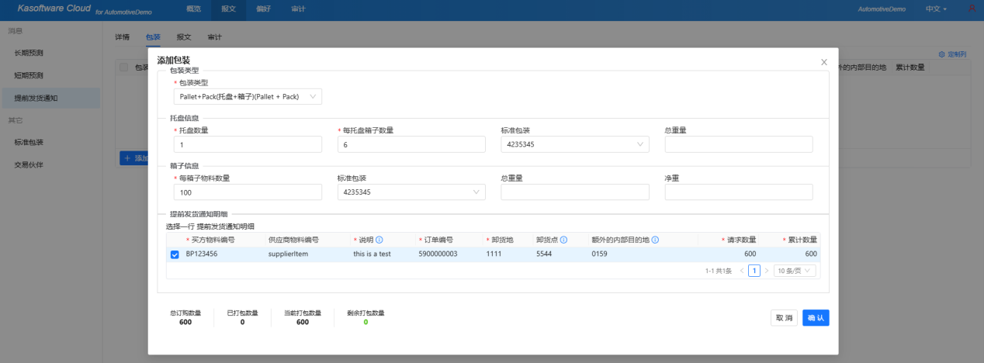Click the user profile icon in header
This screenshot has width=984, height=363.
972,9
